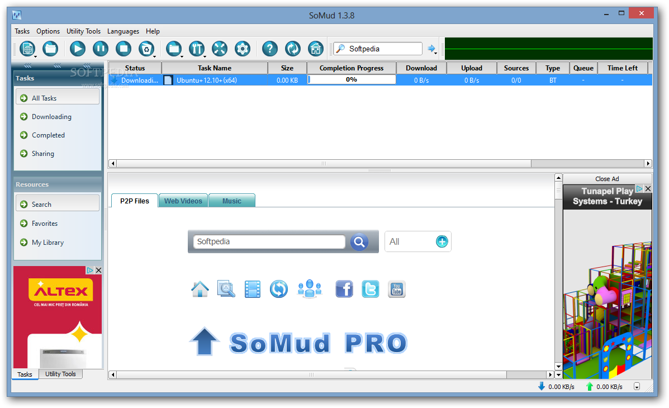Open the dropdown arrow under download folder icon
The image size is (669, 408).
(x=182, y=56)
